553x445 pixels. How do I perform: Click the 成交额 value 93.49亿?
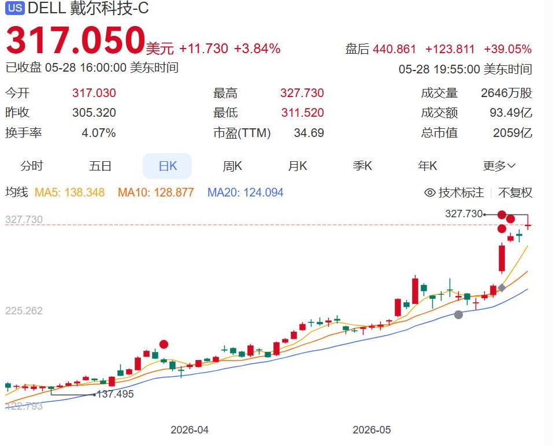(x=511, y=113)
